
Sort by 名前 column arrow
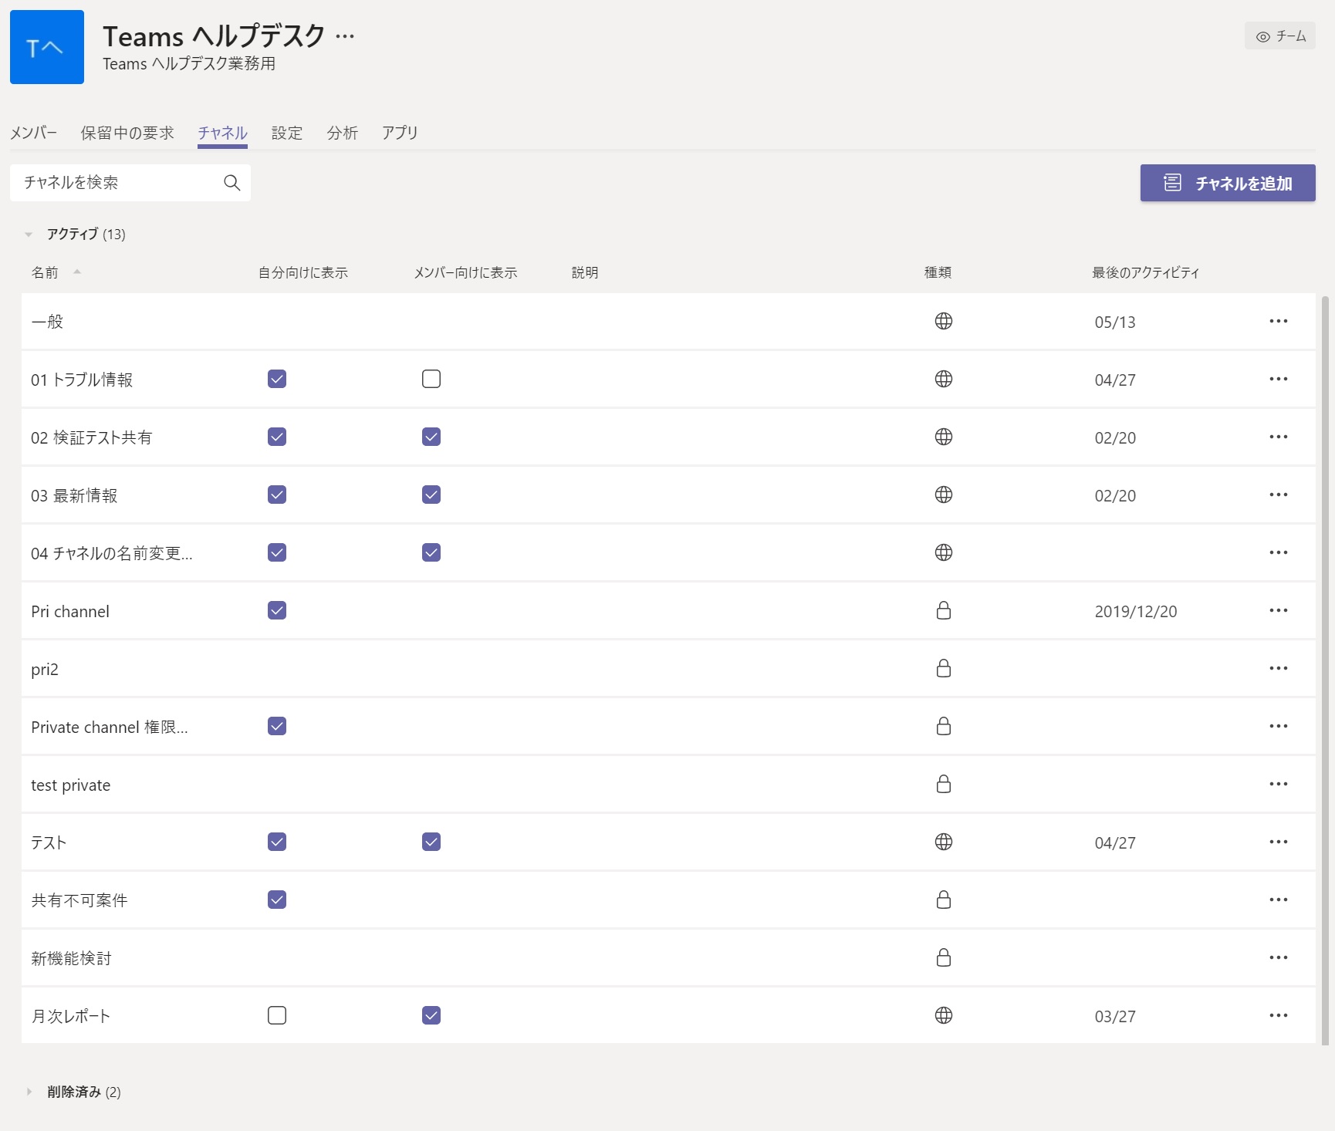point(77,272)
